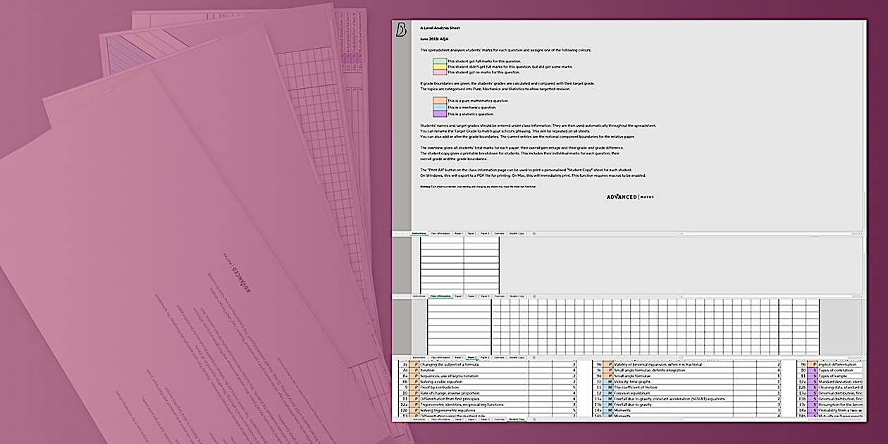The height and width of the screenshot is (444, 888).
Task: Select the Overview tab in top tab bar
Action: point(498,233)
